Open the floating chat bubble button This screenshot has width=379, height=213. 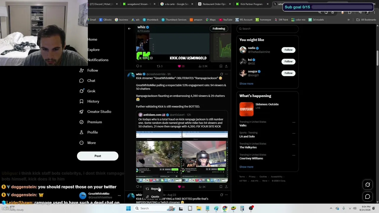[x=367, y=196]
